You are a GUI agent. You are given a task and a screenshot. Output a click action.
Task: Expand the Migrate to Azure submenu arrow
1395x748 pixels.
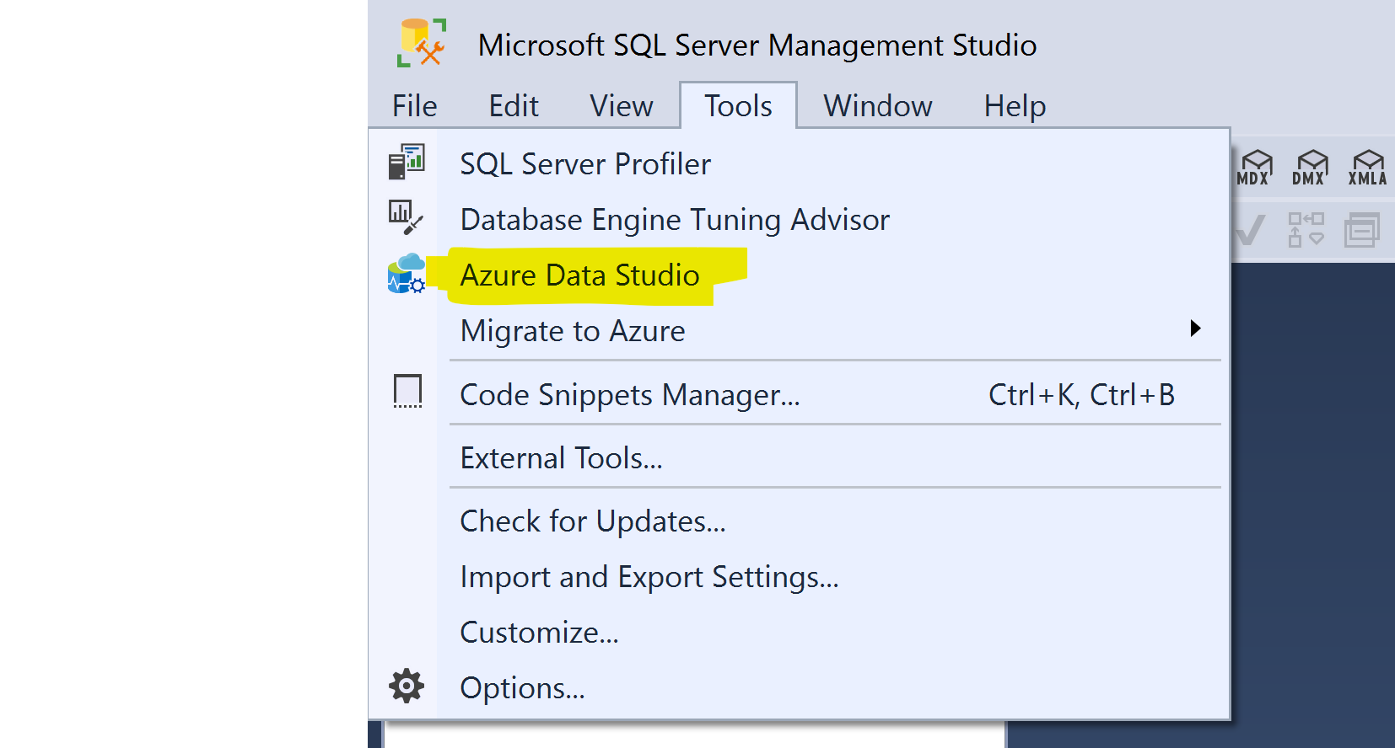1195,329
